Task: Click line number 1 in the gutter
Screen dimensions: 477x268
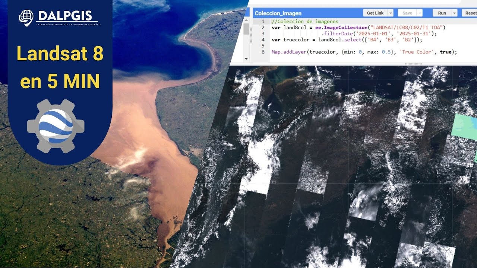Action: tap(263, 22)
